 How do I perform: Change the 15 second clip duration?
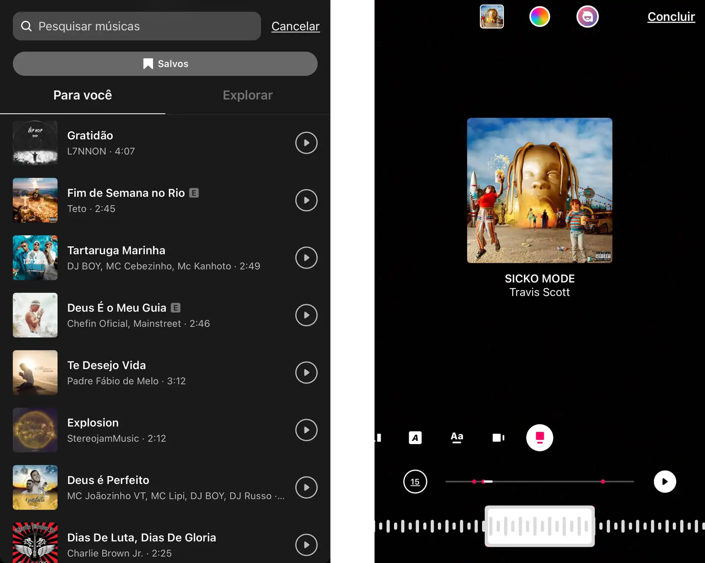click(415, 482)
